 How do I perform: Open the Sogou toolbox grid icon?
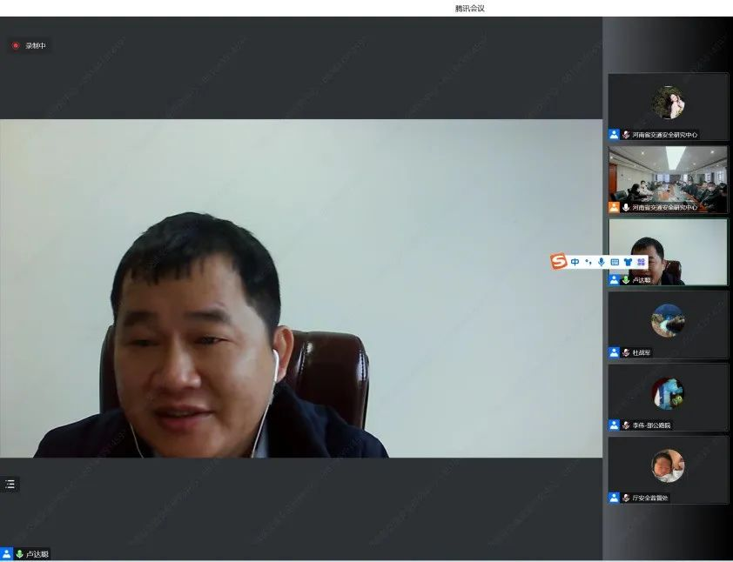[x=641, y=262]
